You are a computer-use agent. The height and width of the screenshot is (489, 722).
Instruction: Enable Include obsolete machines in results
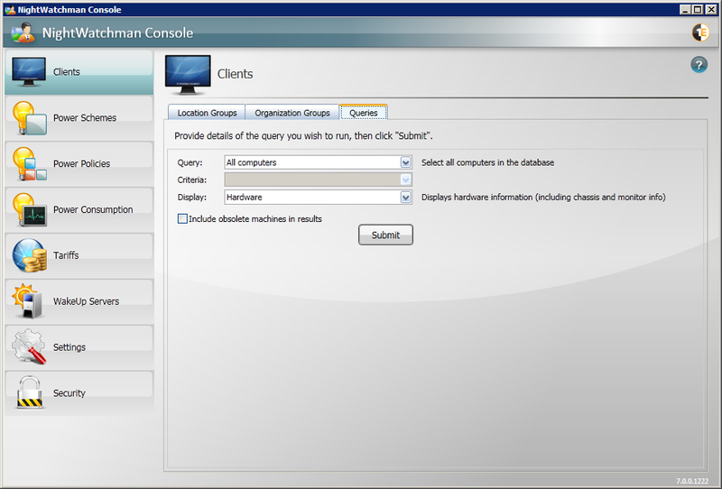(x=183, y=218)
